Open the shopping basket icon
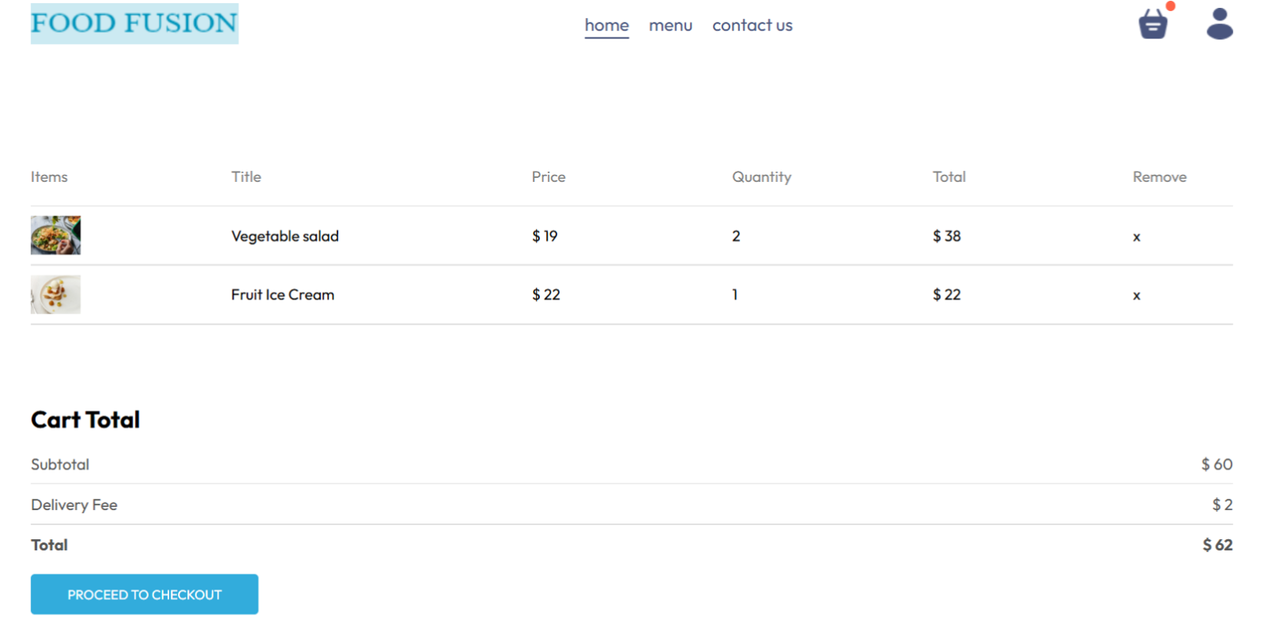Image resolution: width=1271 pixels, height=635 pixels. coord(1152,25)
